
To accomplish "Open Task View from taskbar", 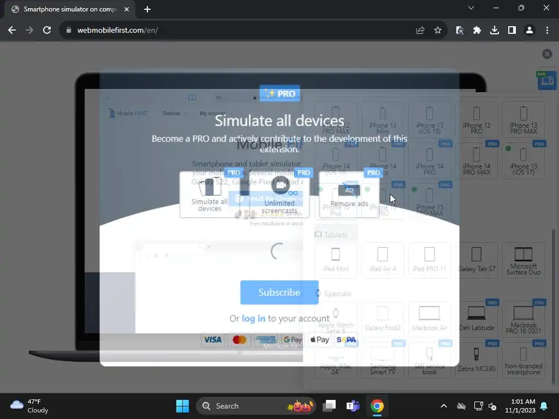I will coord(329,406).
